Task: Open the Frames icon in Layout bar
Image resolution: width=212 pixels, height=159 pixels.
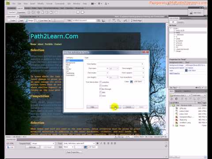Action: [x=83, y=12]
